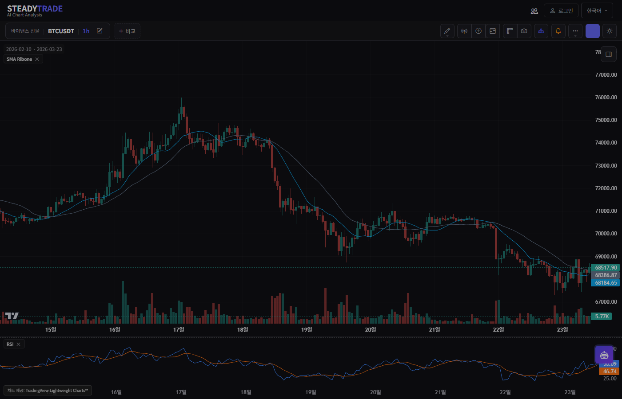
Task: Change the 1h timeframe
Action: [86, 31]
